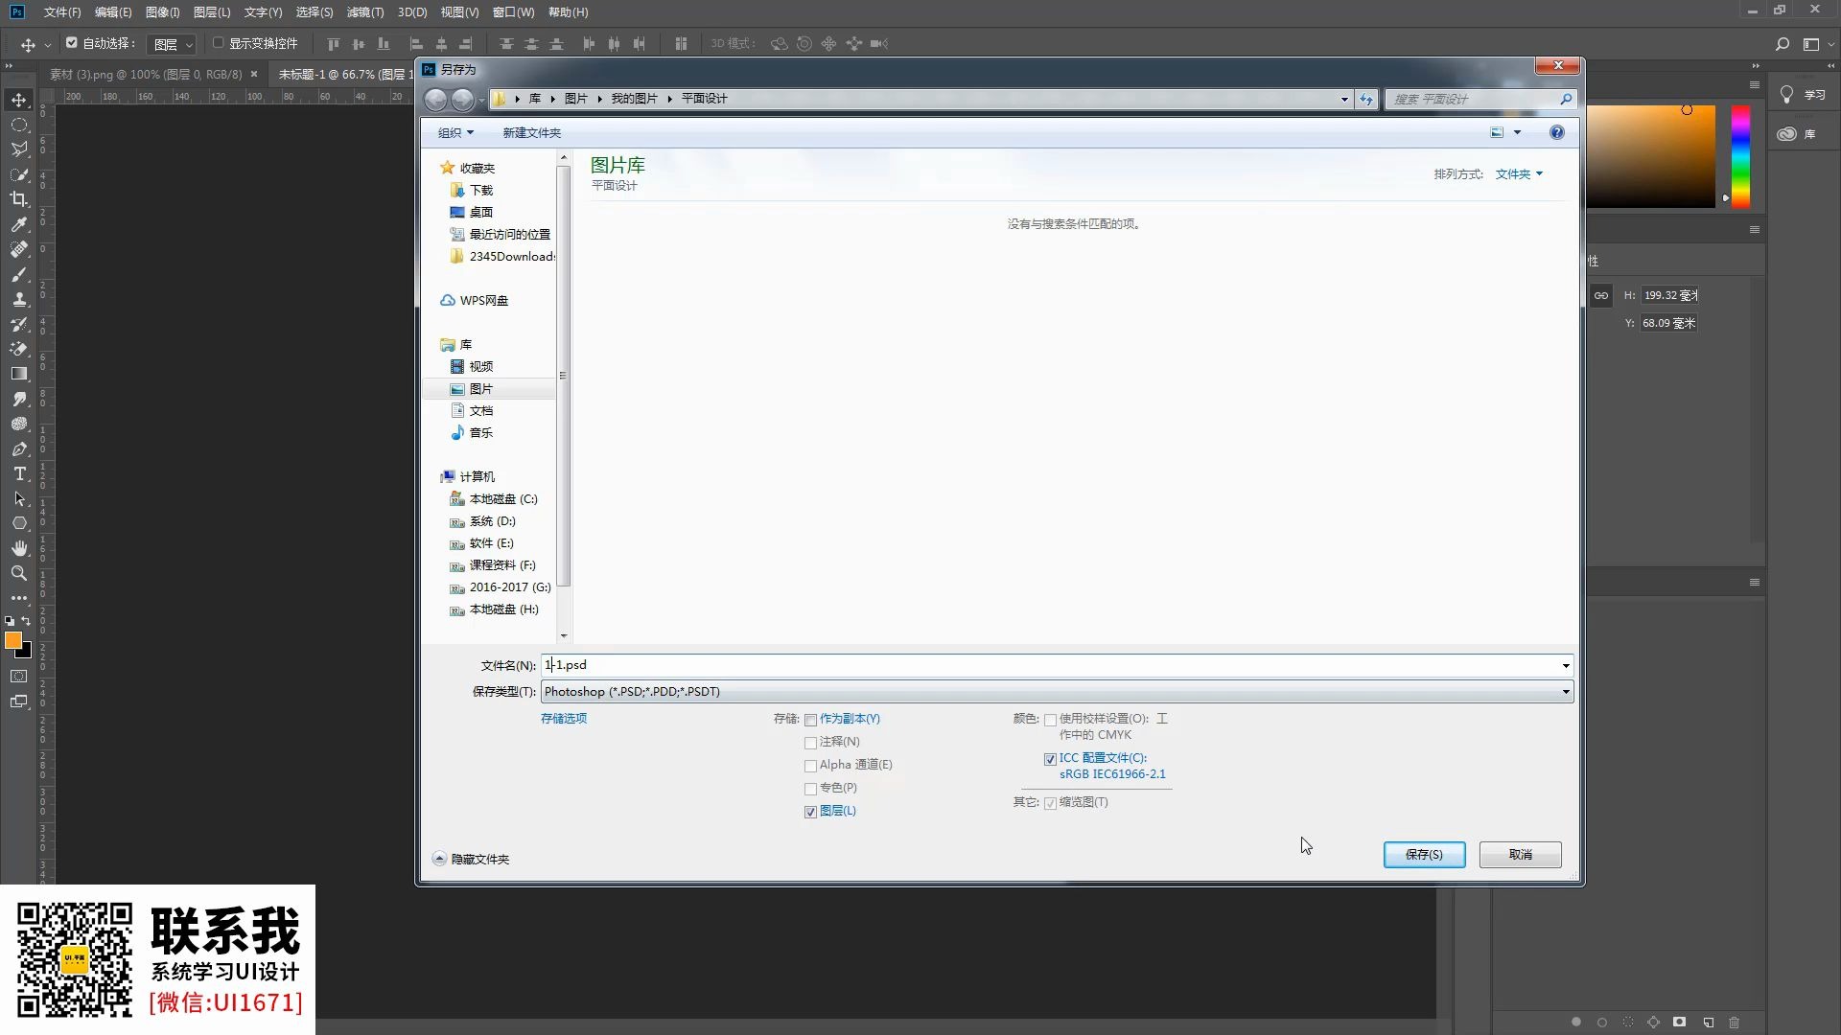Viewport: 1841px width, 1035px height.
Task: Open the Organize (组织) dropdown menu
Action: (x=455, y=133)
